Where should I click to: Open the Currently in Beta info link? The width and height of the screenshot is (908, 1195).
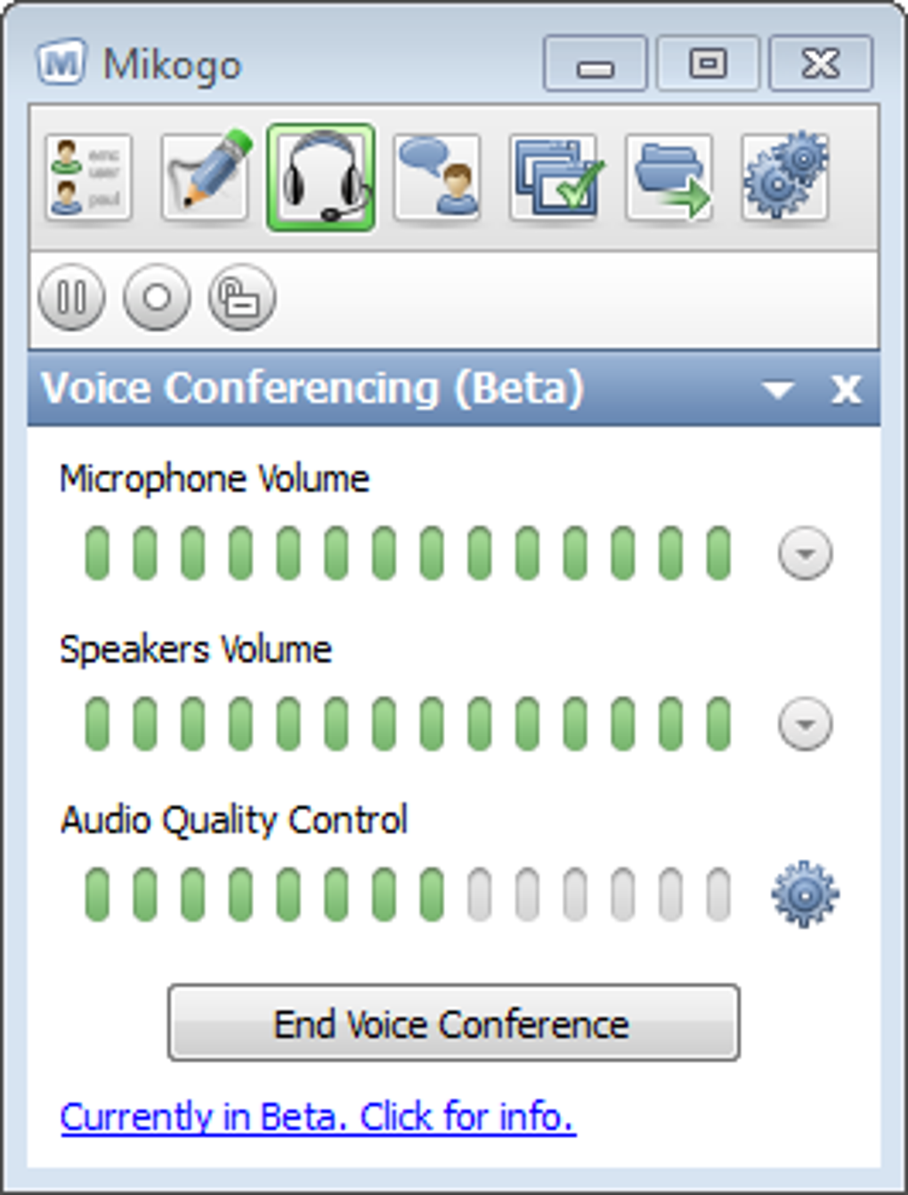coord(318,1117)
